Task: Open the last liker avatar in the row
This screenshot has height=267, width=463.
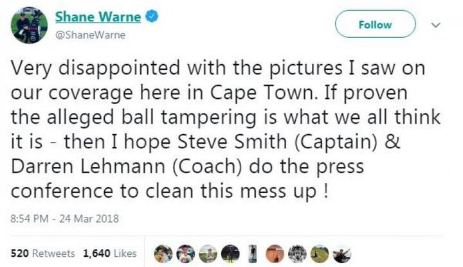Action: click(341, 254)
